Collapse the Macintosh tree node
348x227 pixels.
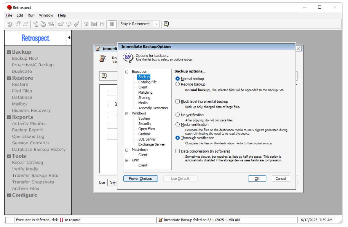[x=127, y=150]
